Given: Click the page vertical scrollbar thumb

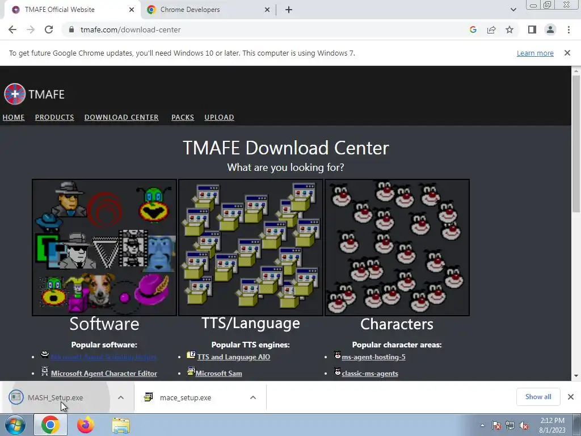Looking at the screenshot, I should 576,144.
